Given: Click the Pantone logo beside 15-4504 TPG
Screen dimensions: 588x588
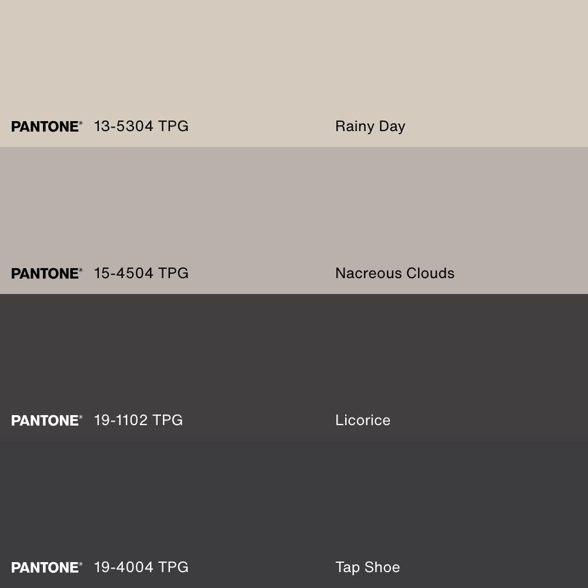Looking at the screenshot, I should 46,273.
